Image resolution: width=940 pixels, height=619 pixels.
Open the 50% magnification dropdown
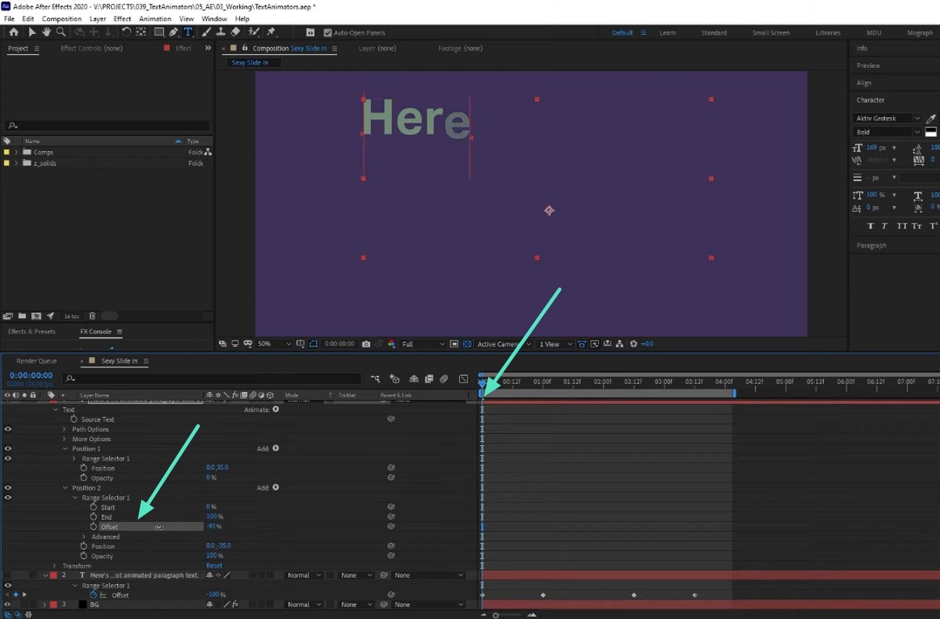coord(275,344)
